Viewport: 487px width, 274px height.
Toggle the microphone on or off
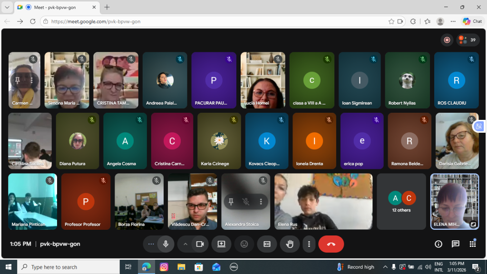(166, 244)
